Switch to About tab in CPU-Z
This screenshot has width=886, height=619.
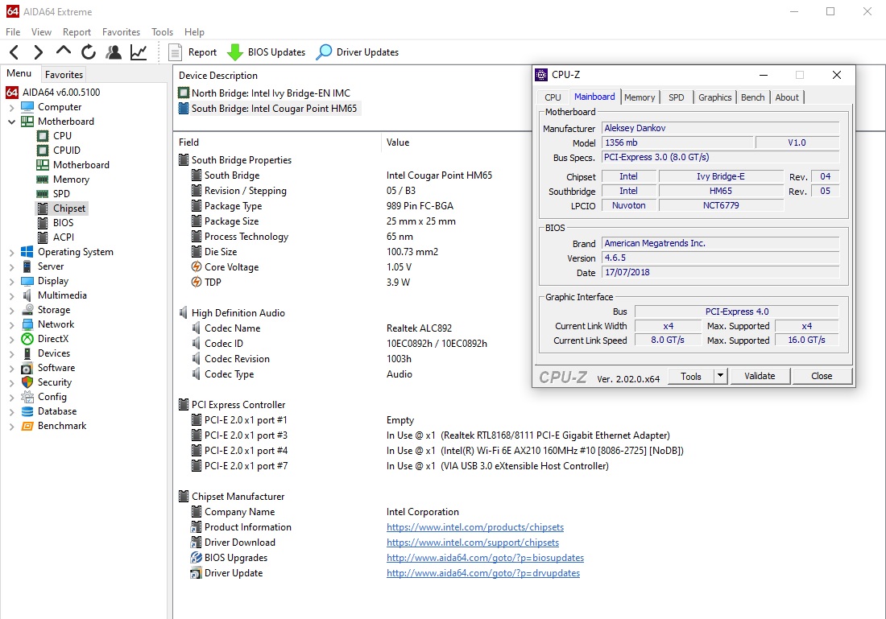pos(787,97)
